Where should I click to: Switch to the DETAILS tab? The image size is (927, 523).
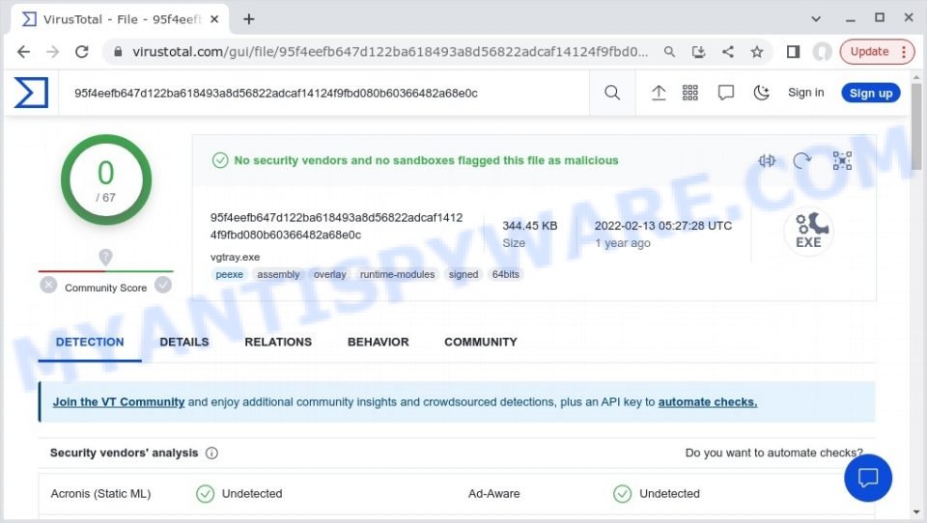coord(183,342)
